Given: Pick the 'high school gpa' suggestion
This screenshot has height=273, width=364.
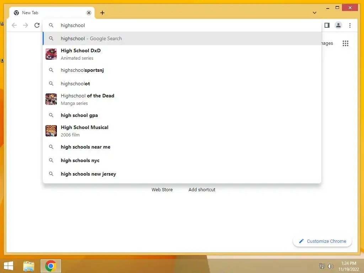Looking at the screenshot, I should (x=182, y=115).
